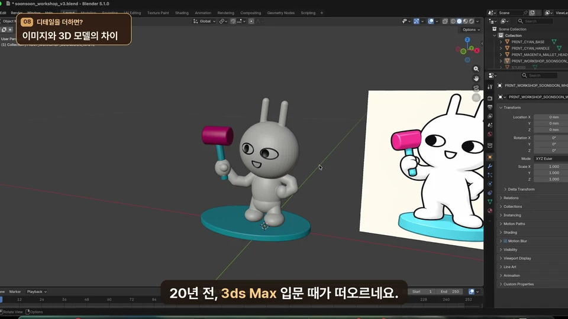Open the View Layer properties tab icon
The width and height of the screenshot is (568, 319).
pos(490,116)
